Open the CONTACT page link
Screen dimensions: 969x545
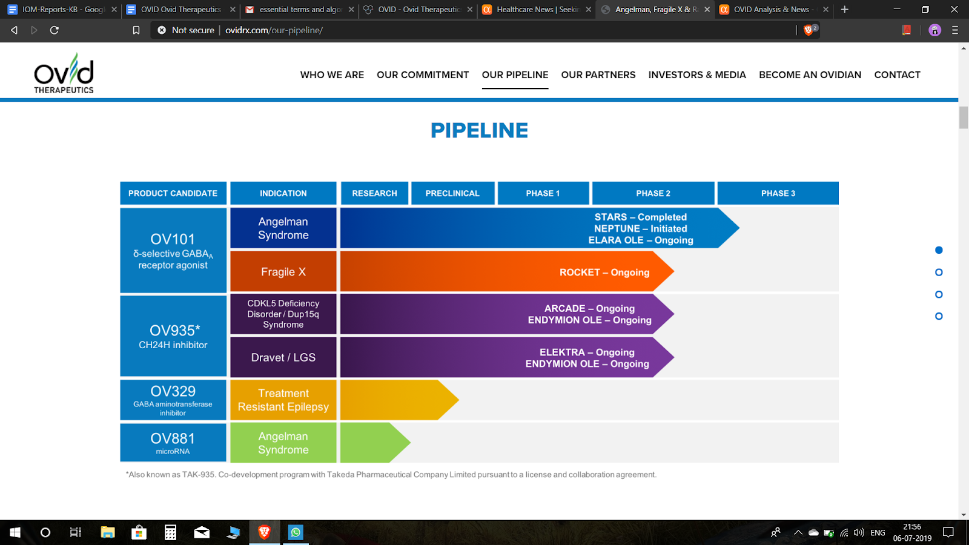pyautogui.click(x=897, y=75)
